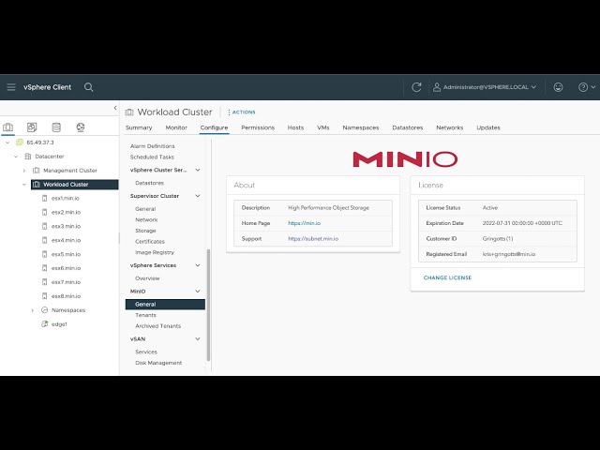The height and width of the screenshot is (450, 600).
Task: Click the Storage item under Supervisor Cluster
Action: click(145, 231)
